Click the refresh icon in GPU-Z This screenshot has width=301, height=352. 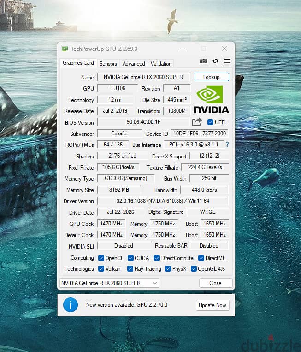click(215, 61)
